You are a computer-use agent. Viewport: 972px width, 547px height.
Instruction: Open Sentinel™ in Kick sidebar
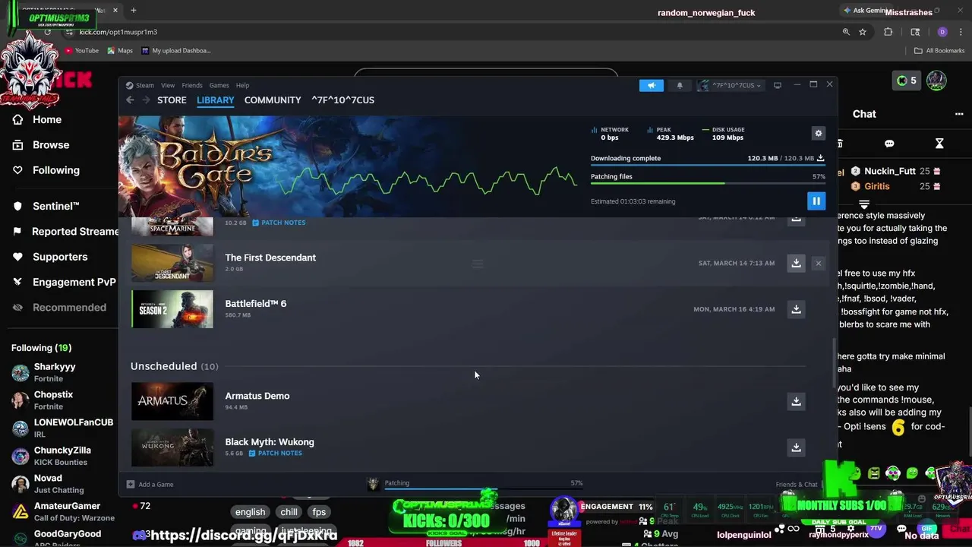click(56, 206)
